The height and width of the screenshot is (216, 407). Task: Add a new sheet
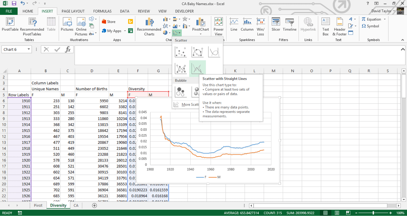click(94, 206)
